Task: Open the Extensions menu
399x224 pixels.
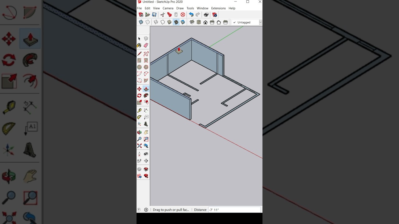Action: 218,8
